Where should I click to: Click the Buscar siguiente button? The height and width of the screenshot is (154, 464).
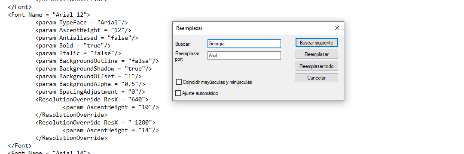pyautogui.click(x=317, y=43)
